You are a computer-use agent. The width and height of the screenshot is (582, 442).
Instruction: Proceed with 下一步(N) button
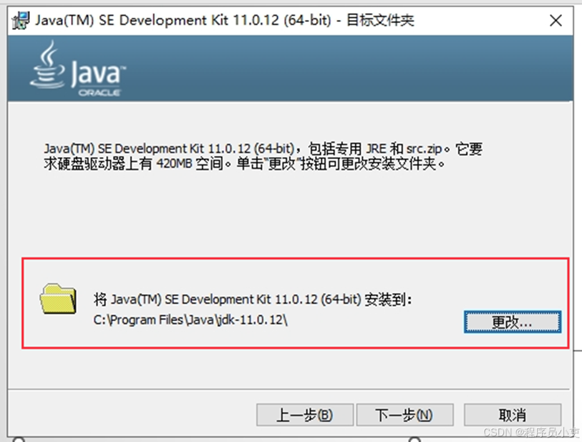405,415
